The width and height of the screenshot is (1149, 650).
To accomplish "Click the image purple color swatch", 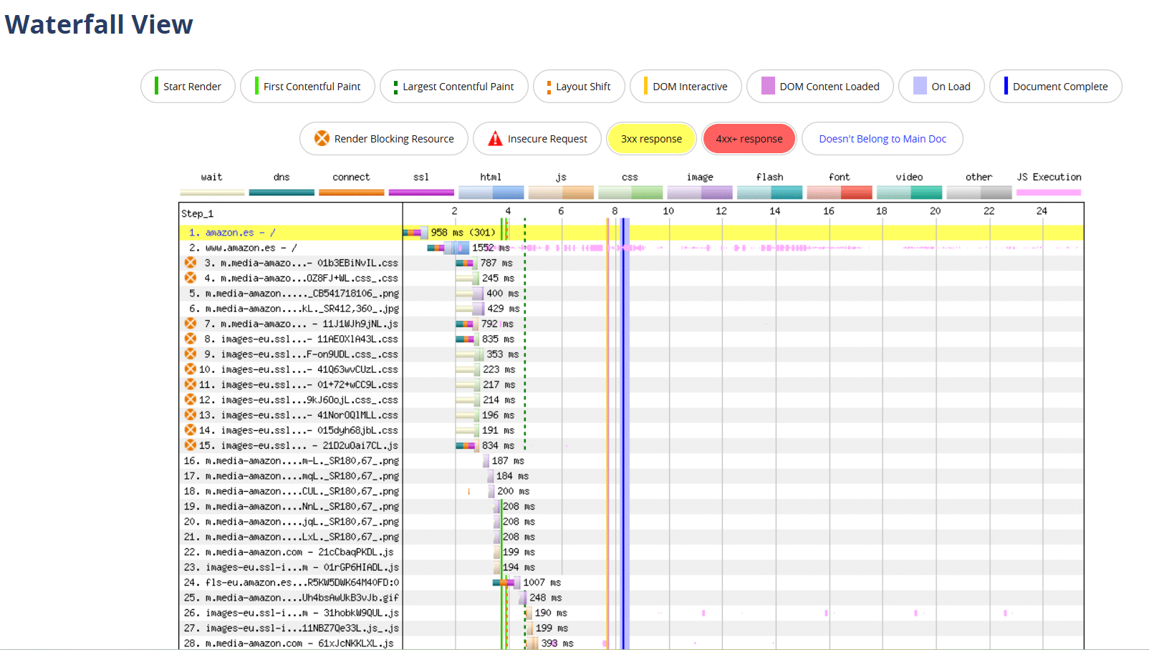I will [x=700, y=192].
